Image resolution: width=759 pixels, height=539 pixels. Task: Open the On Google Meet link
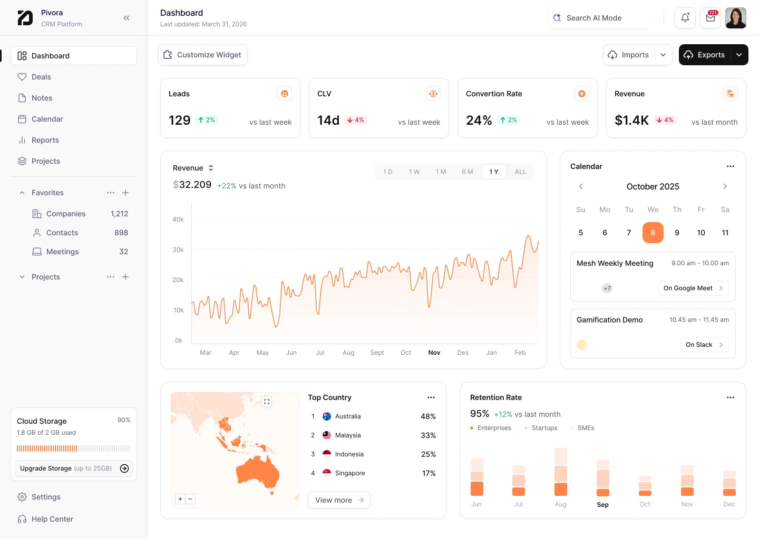pyautogui.click(x=694, y=288)
